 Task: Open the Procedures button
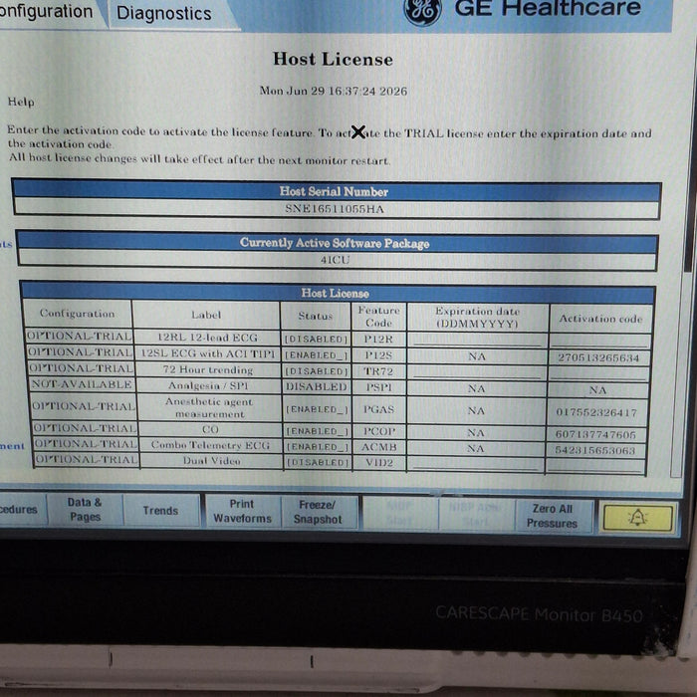point(20,509)
